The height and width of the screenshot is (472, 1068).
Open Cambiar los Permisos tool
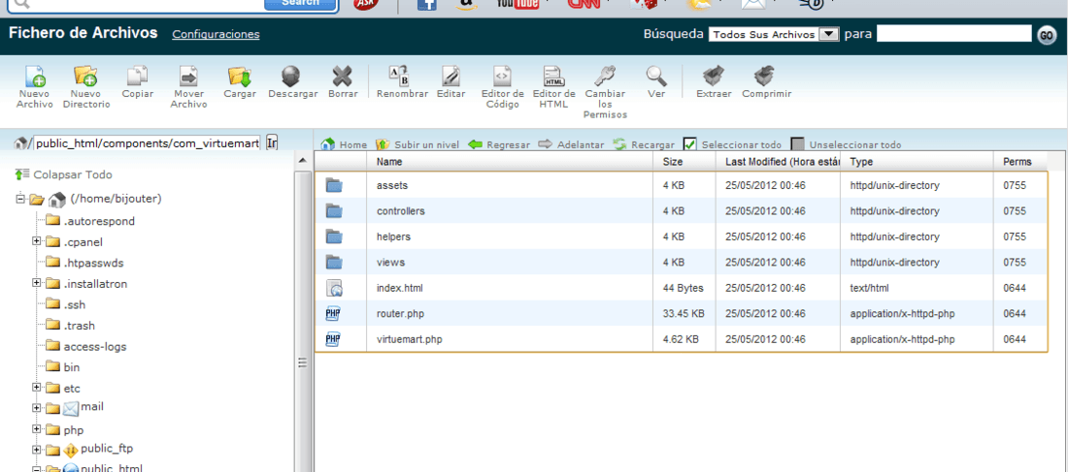pyautogui.click(x=605, y=92)
